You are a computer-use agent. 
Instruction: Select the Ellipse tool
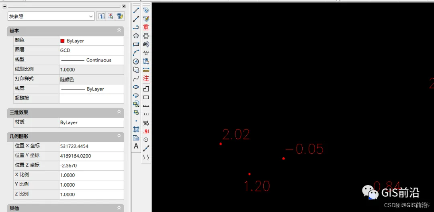pyautogui.click(x=136, y=87)
